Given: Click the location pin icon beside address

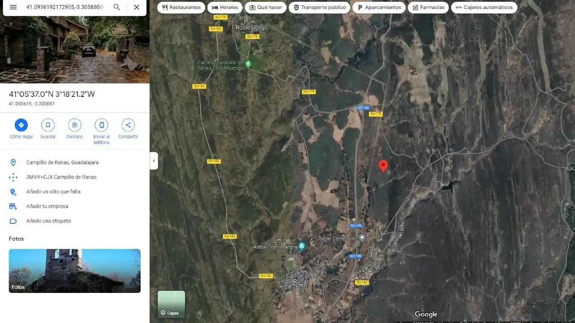Looking at the screenshot, I should coord(13,162).
